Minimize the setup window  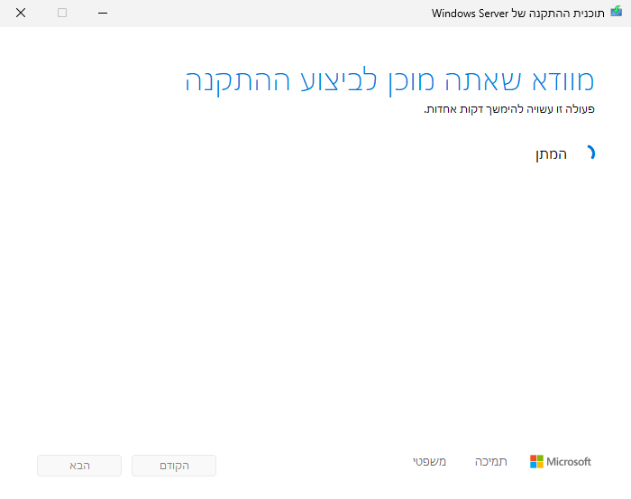point(103,13)
